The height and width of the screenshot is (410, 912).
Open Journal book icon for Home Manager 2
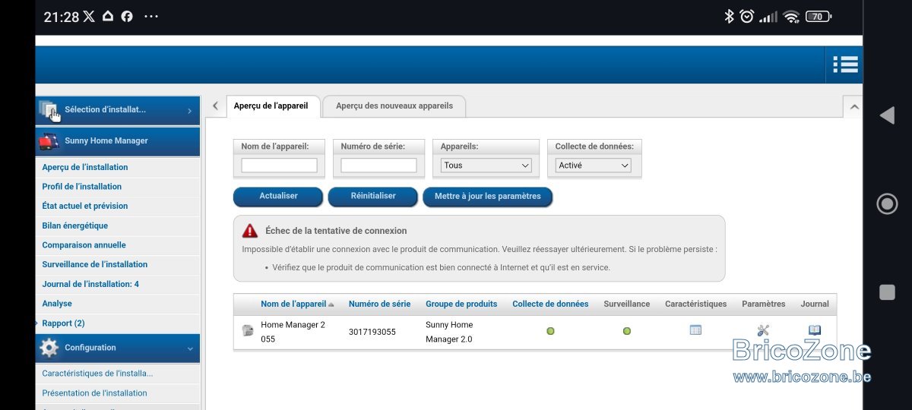[x=815, y=330]
